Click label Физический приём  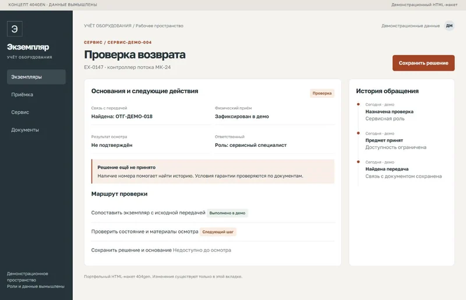[x=234, y=108]
